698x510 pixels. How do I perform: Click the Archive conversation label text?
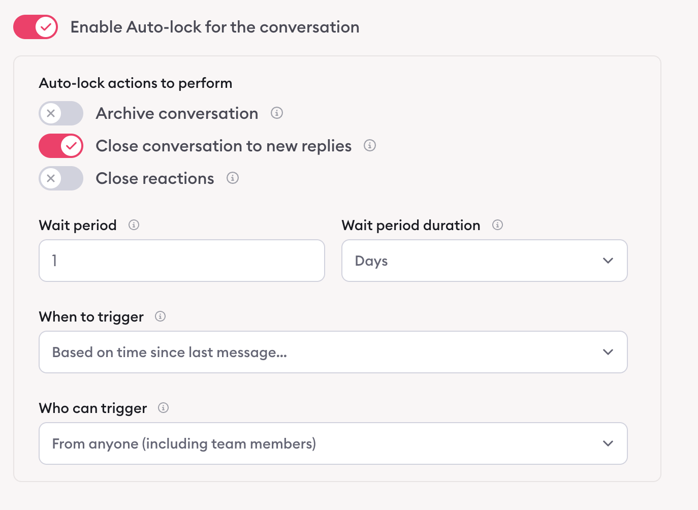pos(177,113)
